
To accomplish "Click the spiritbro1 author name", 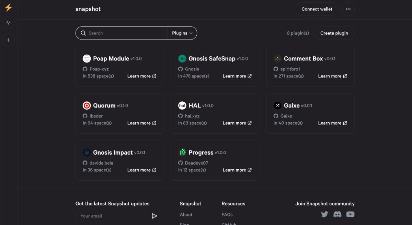I will click(290, 69).
